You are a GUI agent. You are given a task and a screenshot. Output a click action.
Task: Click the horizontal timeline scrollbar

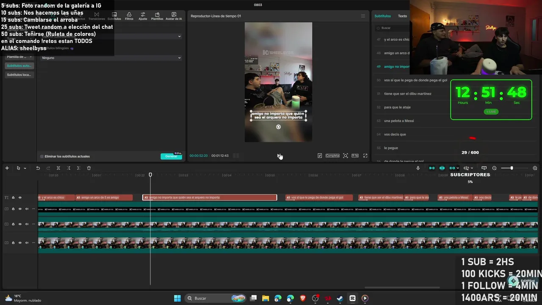click(402, 288)
